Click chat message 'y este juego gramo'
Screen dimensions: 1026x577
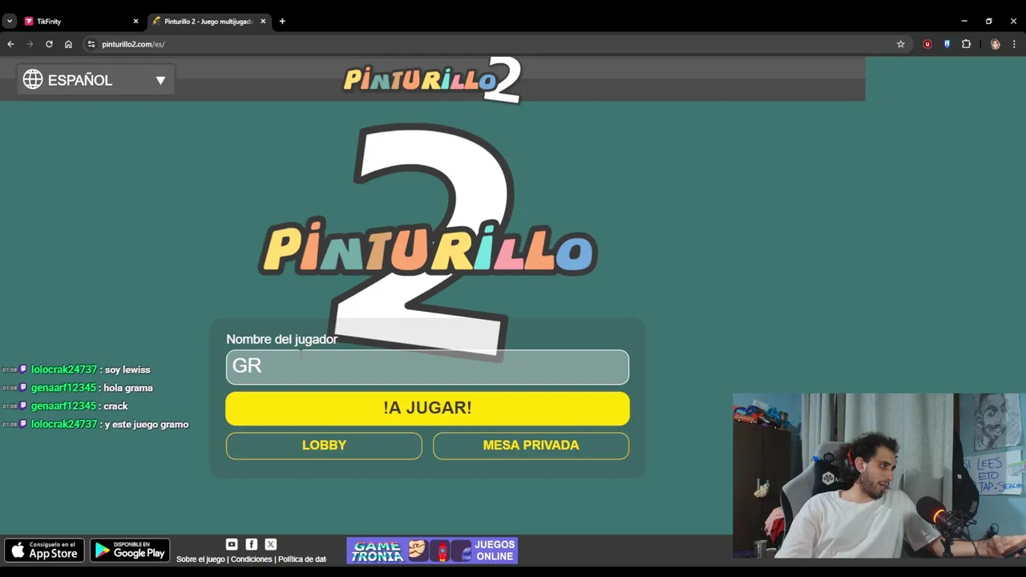(147, 425)
